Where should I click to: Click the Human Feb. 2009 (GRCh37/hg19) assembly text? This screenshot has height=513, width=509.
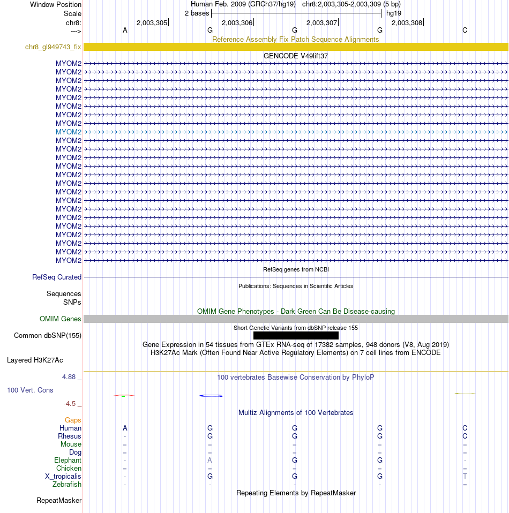243,4
